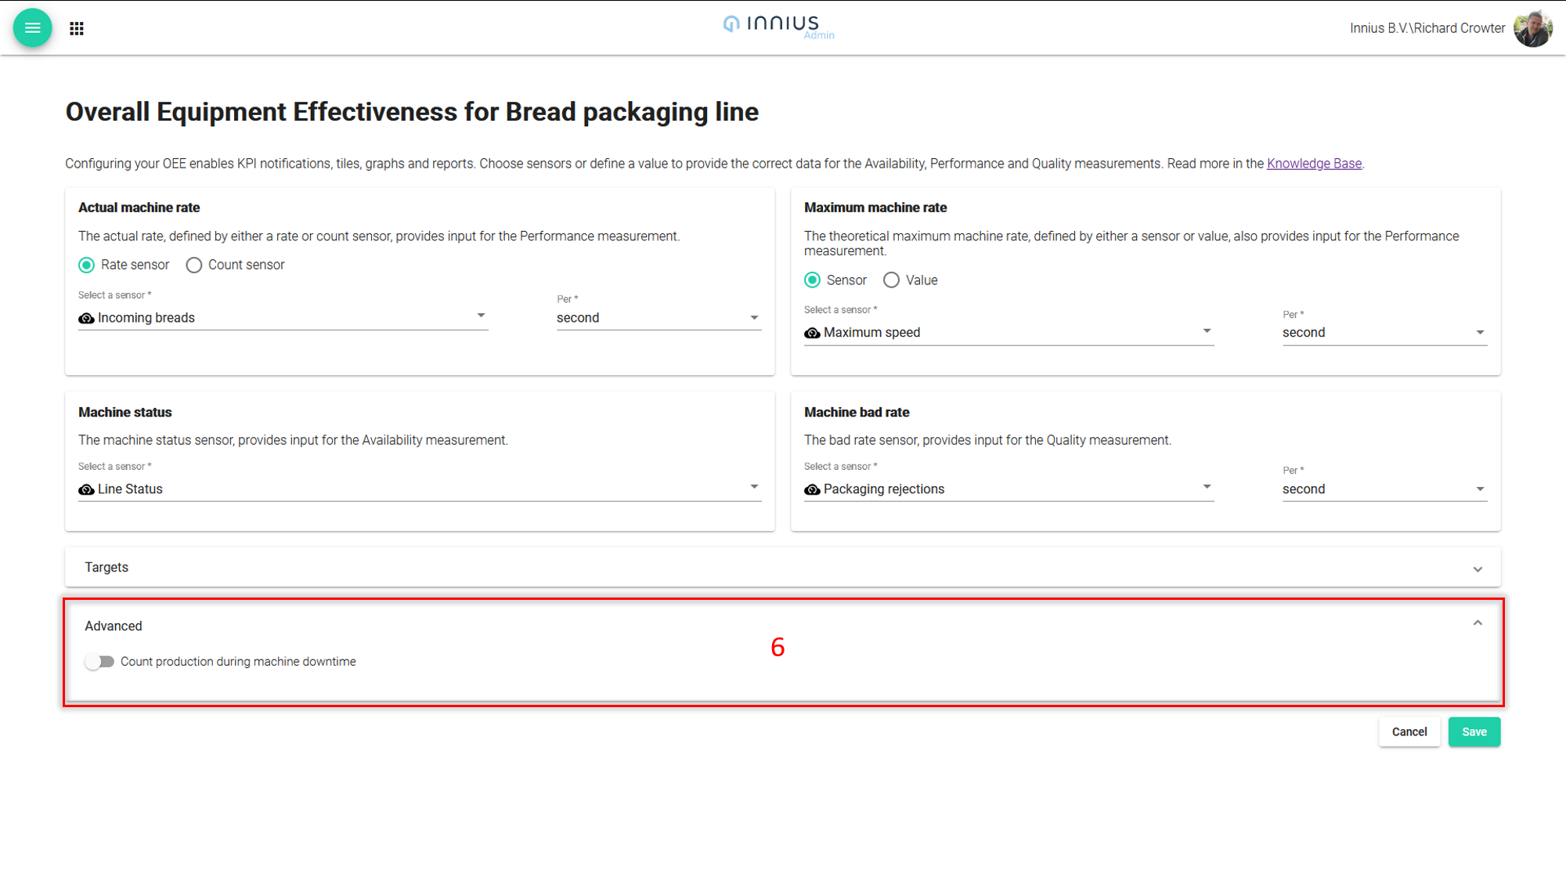Image resolution: width=1566 pixels, height=881 pixels.
Task: Enable Count production during machine downtime
Action: click(99, 662)
